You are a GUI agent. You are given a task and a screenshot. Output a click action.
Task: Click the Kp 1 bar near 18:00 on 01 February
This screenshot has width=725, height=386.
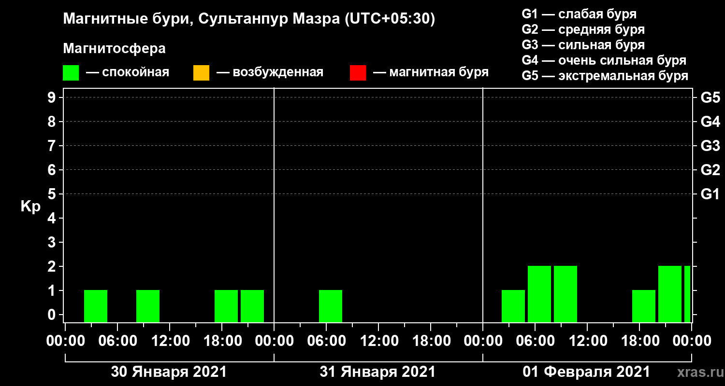click(x=644, y=306)
